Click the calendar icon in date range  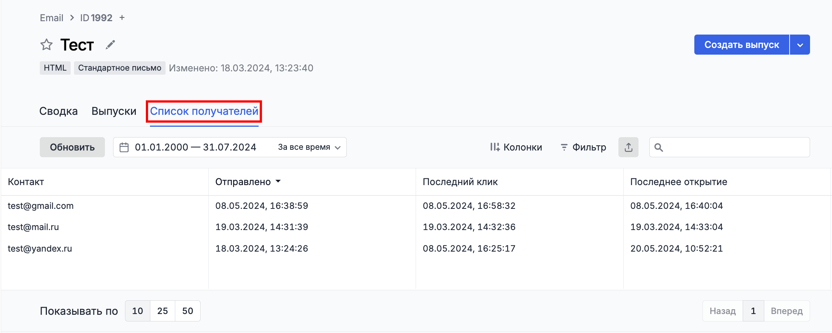[x=124, y=148]
